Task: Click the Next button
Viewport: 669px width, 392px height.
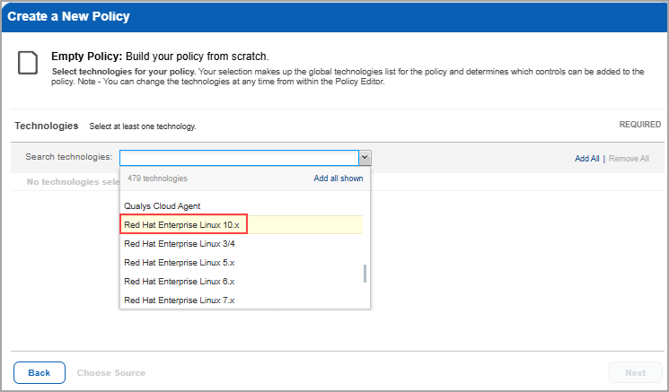Action: coord(635,373)
